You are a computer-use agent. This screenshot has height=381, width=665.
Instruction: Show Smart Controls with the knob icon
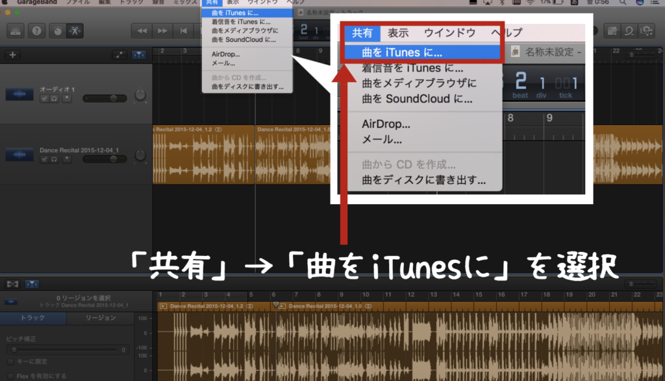click(58, 31)
